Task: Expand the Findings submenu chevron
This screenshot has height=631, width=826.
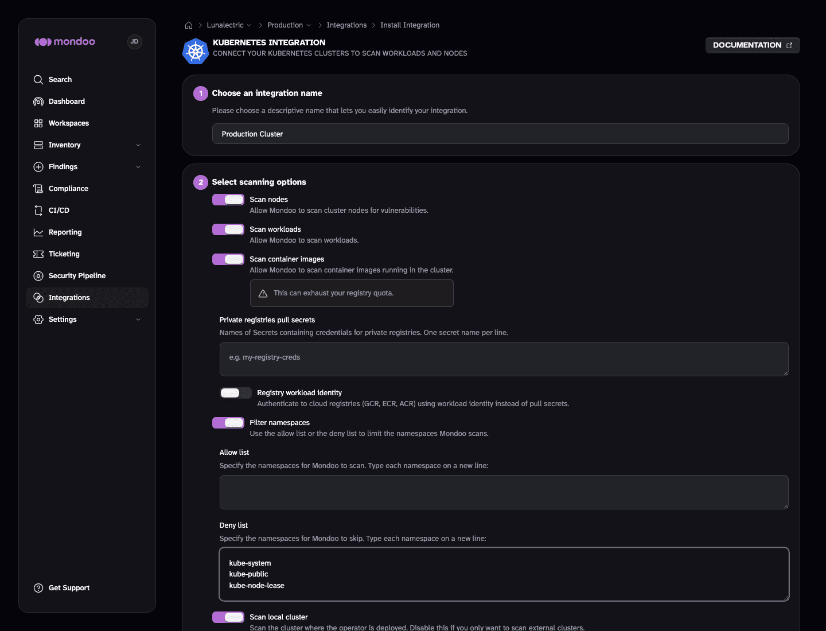Action: pyautogui.click(x=138, y=167)
